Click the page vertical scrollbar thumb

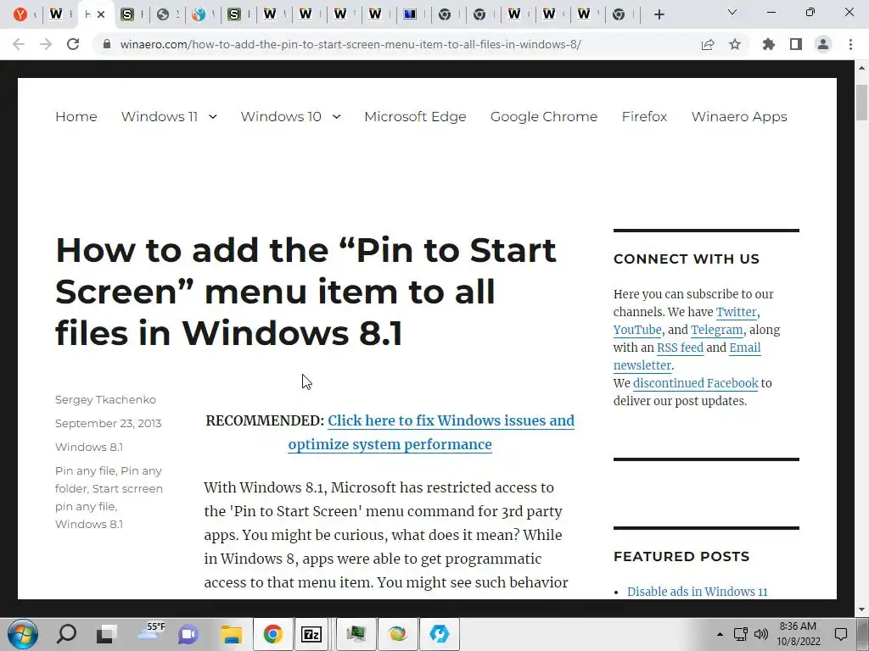[862, 103]
